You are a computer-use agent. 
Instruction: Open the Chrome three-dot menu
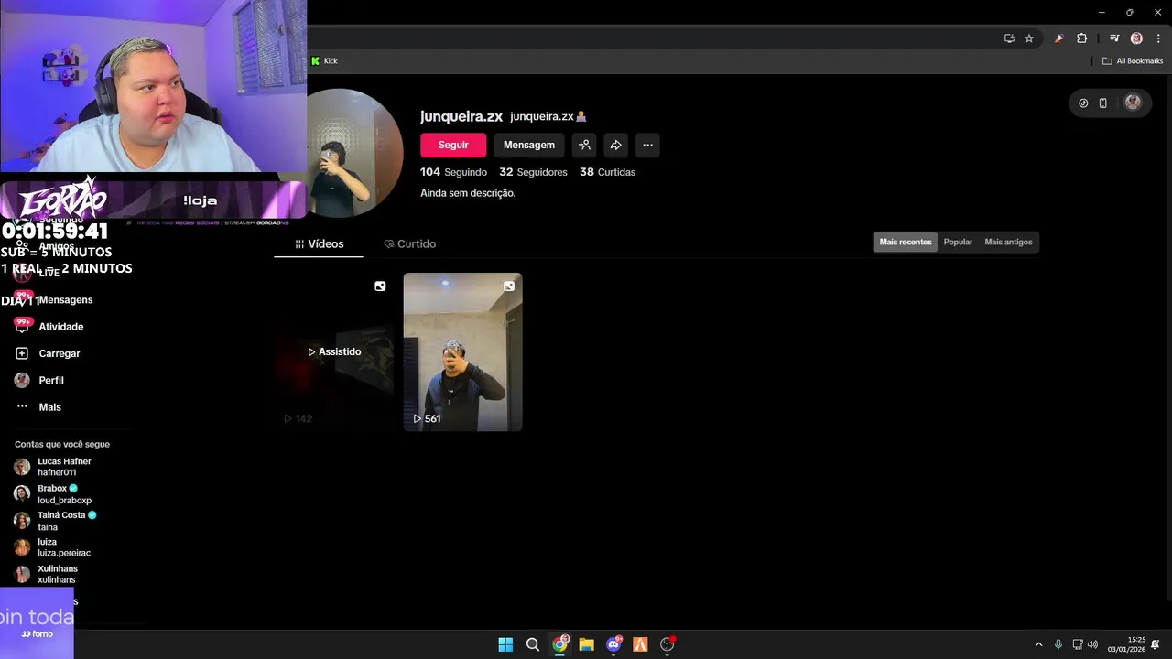[1158, 38]
